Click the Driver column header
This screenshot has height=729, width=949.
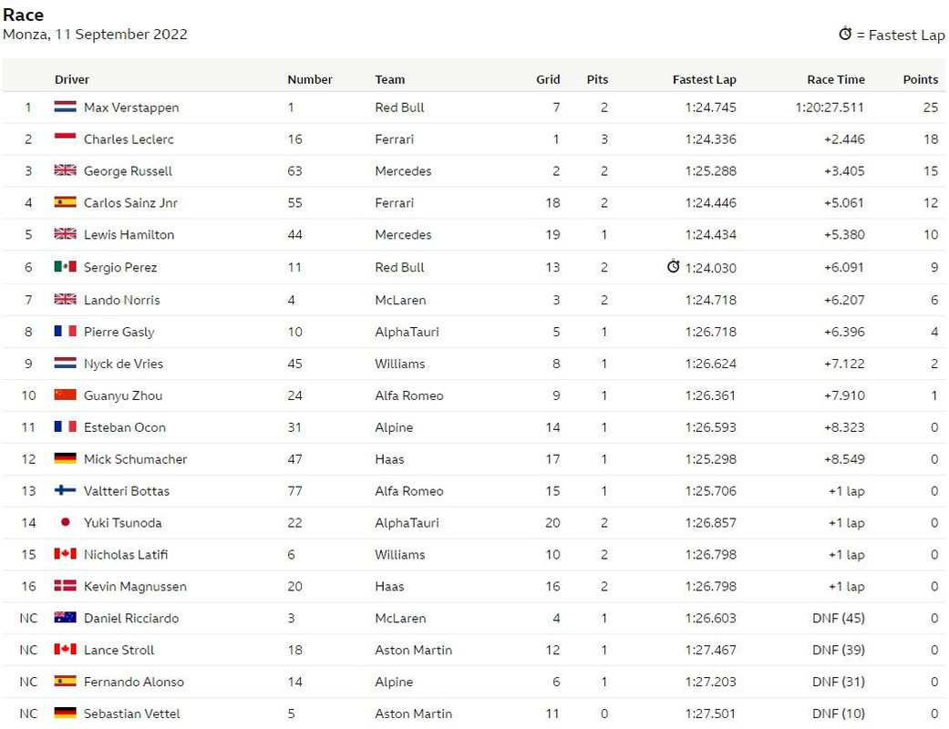click(71, 79)
